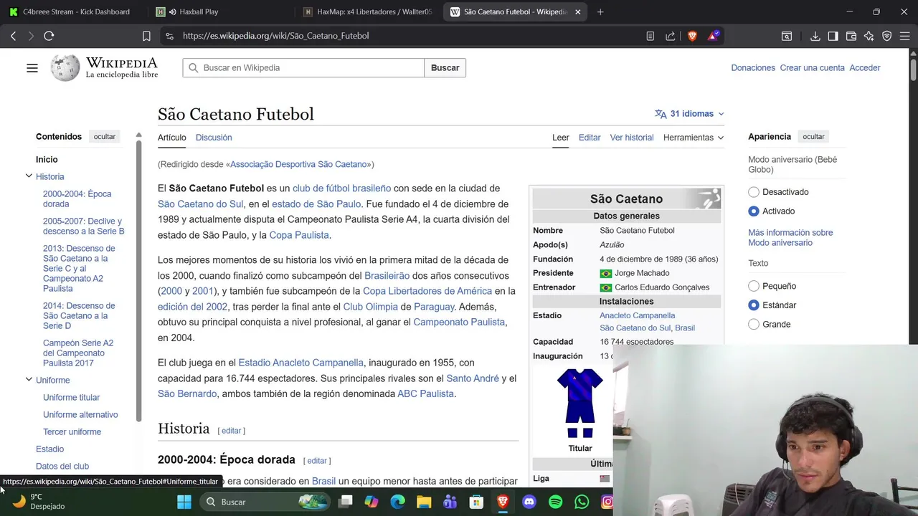Open Brave Rewards triangle icon
918x516 pixels.
(x=713, y=36)
